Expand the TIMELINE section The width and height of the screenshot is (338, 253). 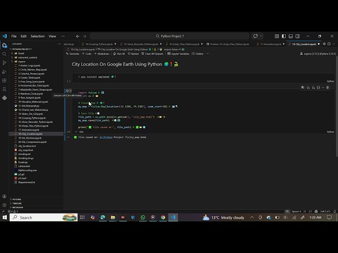tap(17, 203)
